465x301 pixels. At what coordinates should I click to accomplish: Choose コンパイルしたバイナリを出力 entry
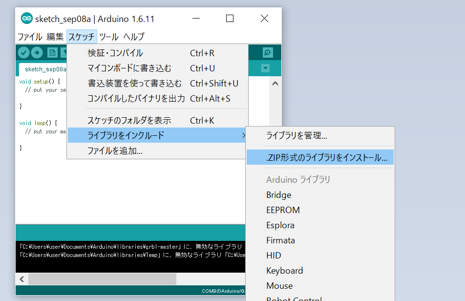157,98
